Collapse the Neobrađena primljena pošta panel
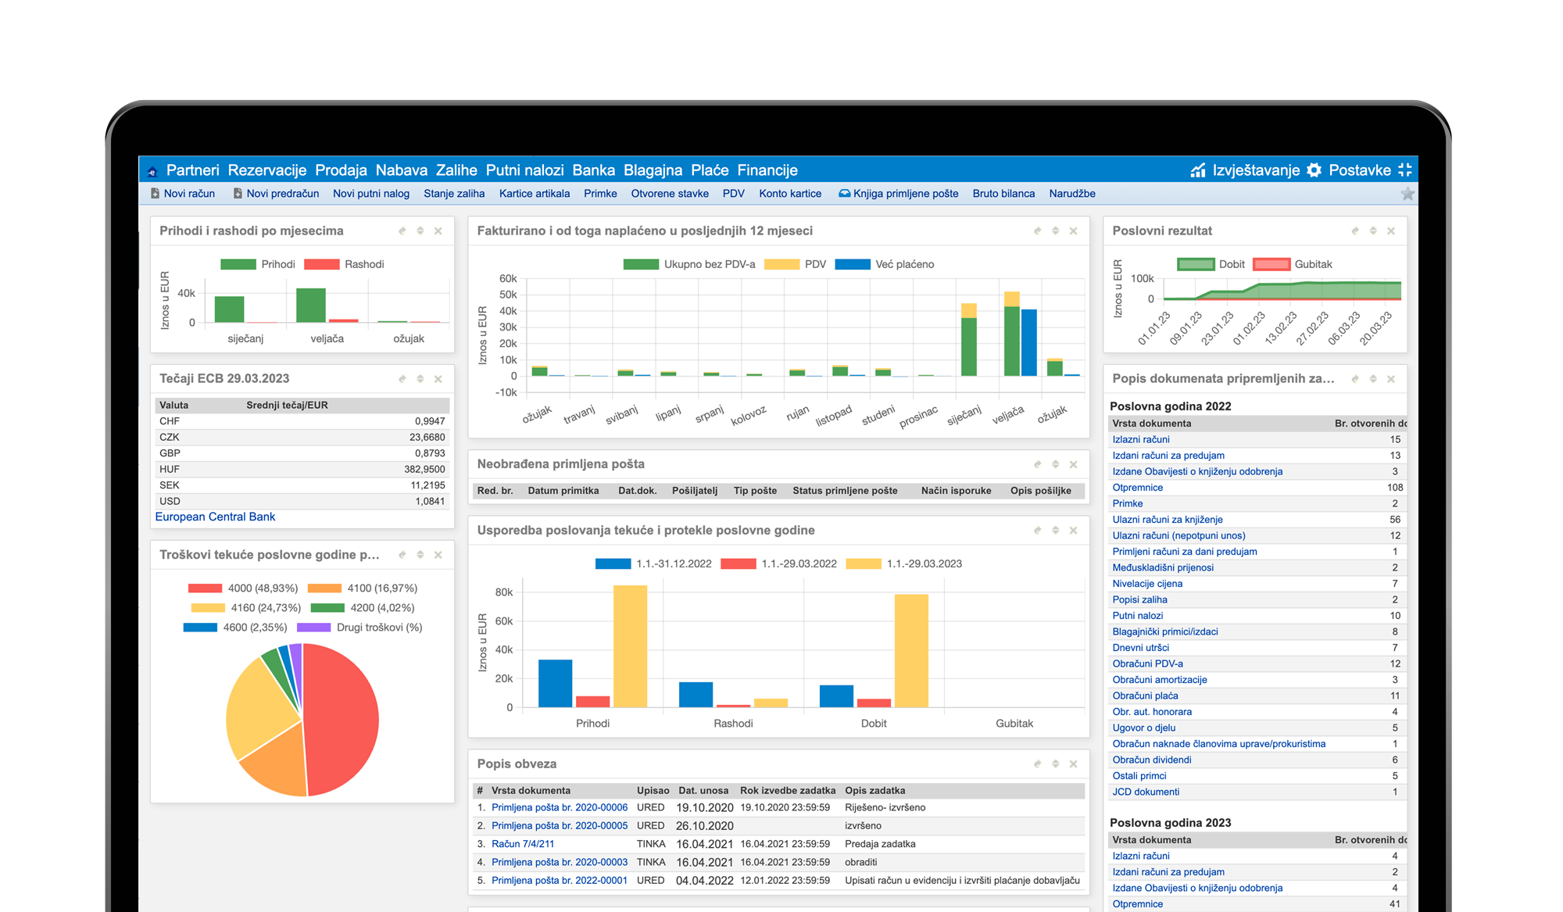 pyautogui.click(x=1056, y=464)
